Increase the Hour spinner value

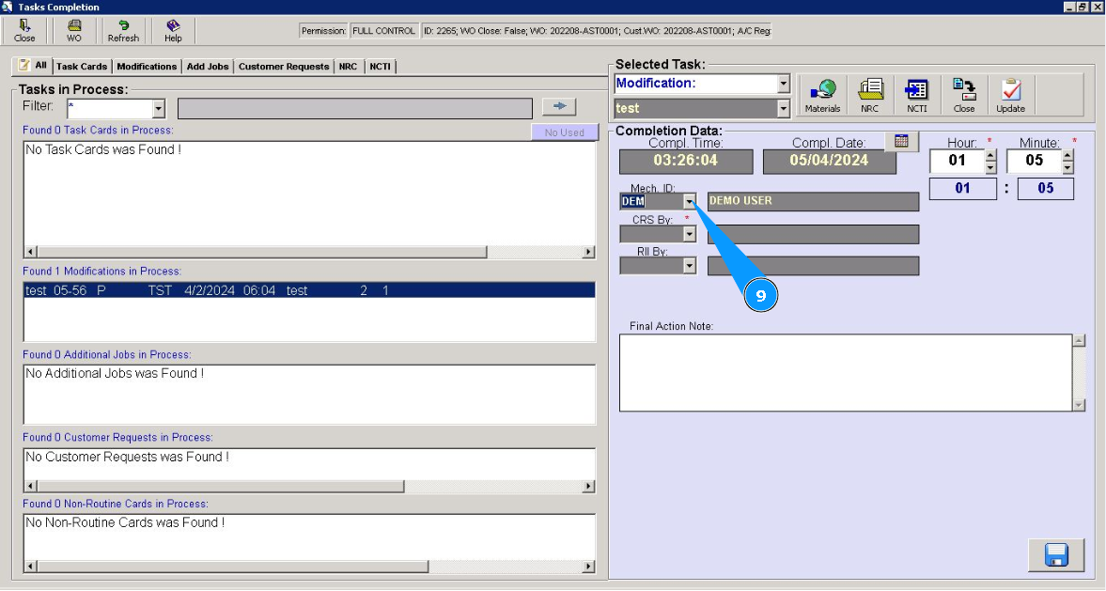point(991,156)
